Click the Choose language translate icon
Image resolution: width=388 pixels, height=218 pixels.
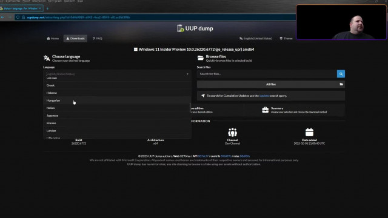(47, 58)
